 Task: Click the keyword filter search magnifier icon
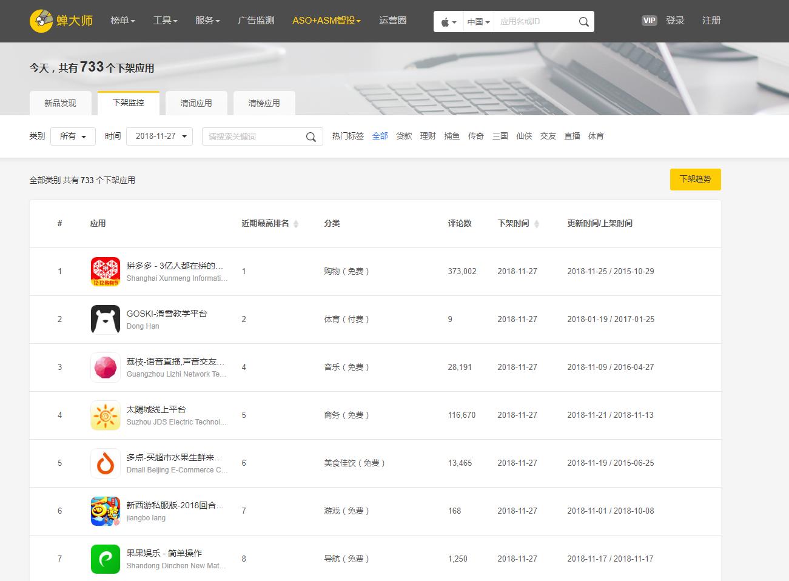click(x=311, y=137)
